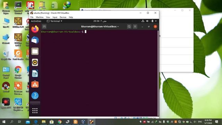Launch Microsoft Edge from the taskbar
222x125 pixels.
pos(36,122)
